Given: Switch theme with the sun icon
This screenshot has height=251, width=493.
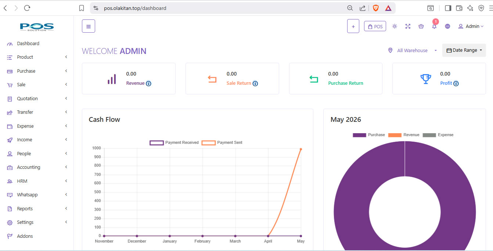Looking at the screenshot, I should [395, 26].
